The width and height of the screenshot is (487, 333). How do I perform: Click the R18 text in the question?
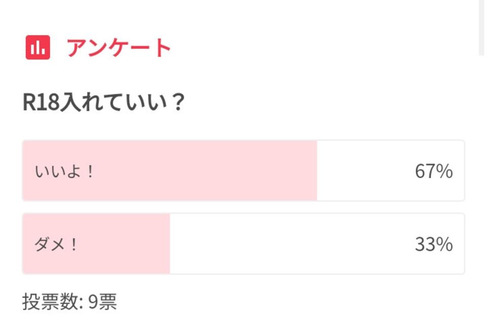(41, 102)
